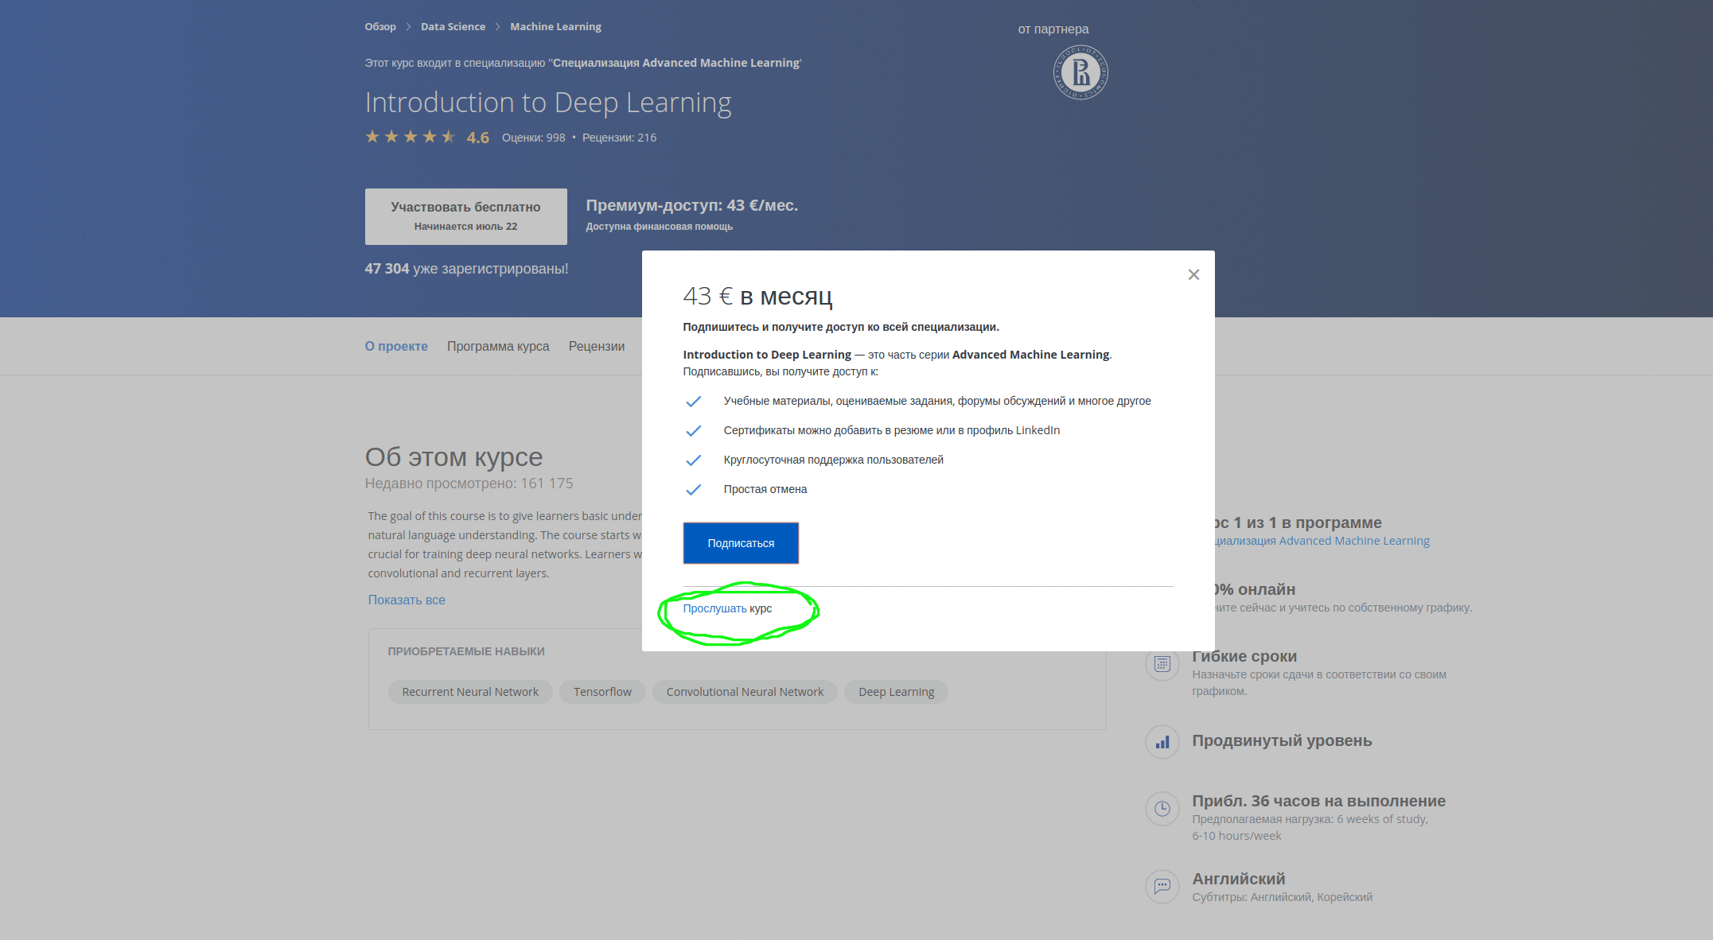Open the Рецензии tab

coord(596,346)
